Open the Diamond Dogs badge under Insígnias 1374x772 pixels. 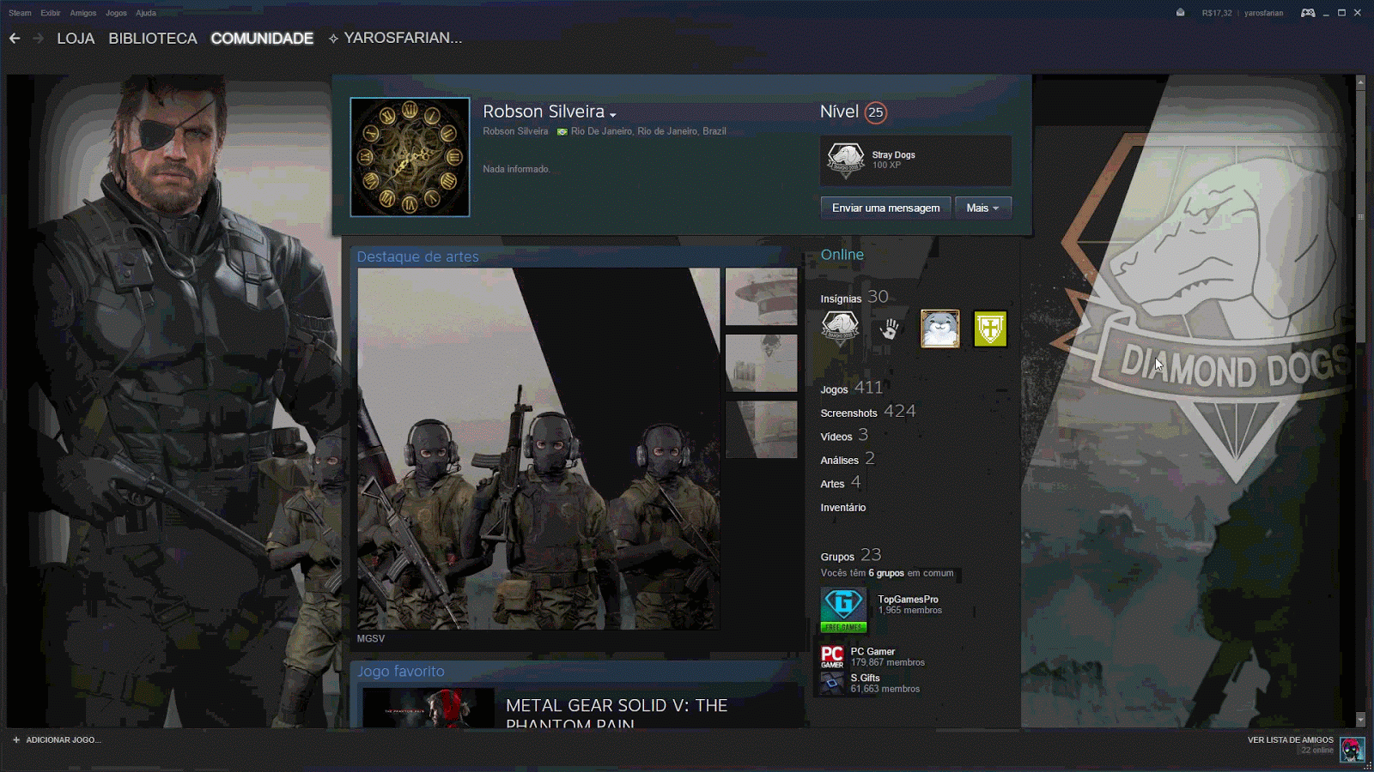point(840,329)
